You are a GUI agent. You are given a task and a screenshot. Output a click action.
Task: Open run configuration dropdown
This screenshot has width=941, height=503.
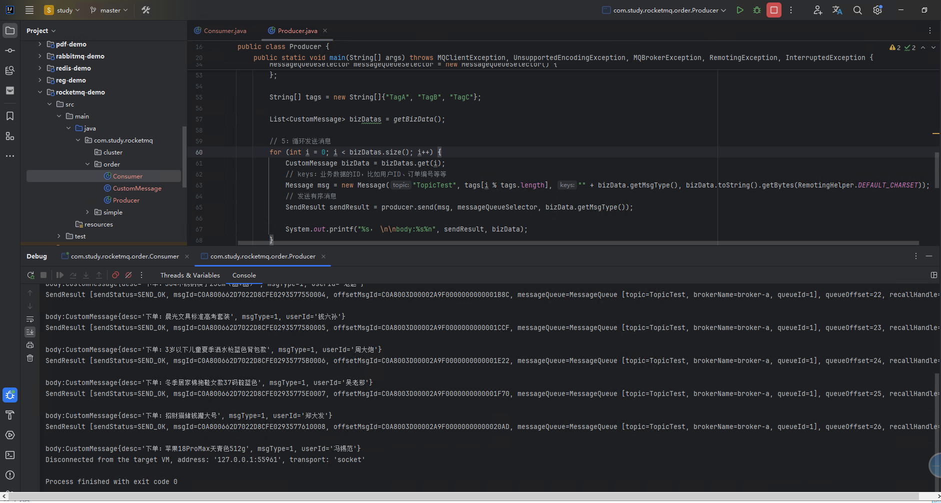(x=664, y=10)
